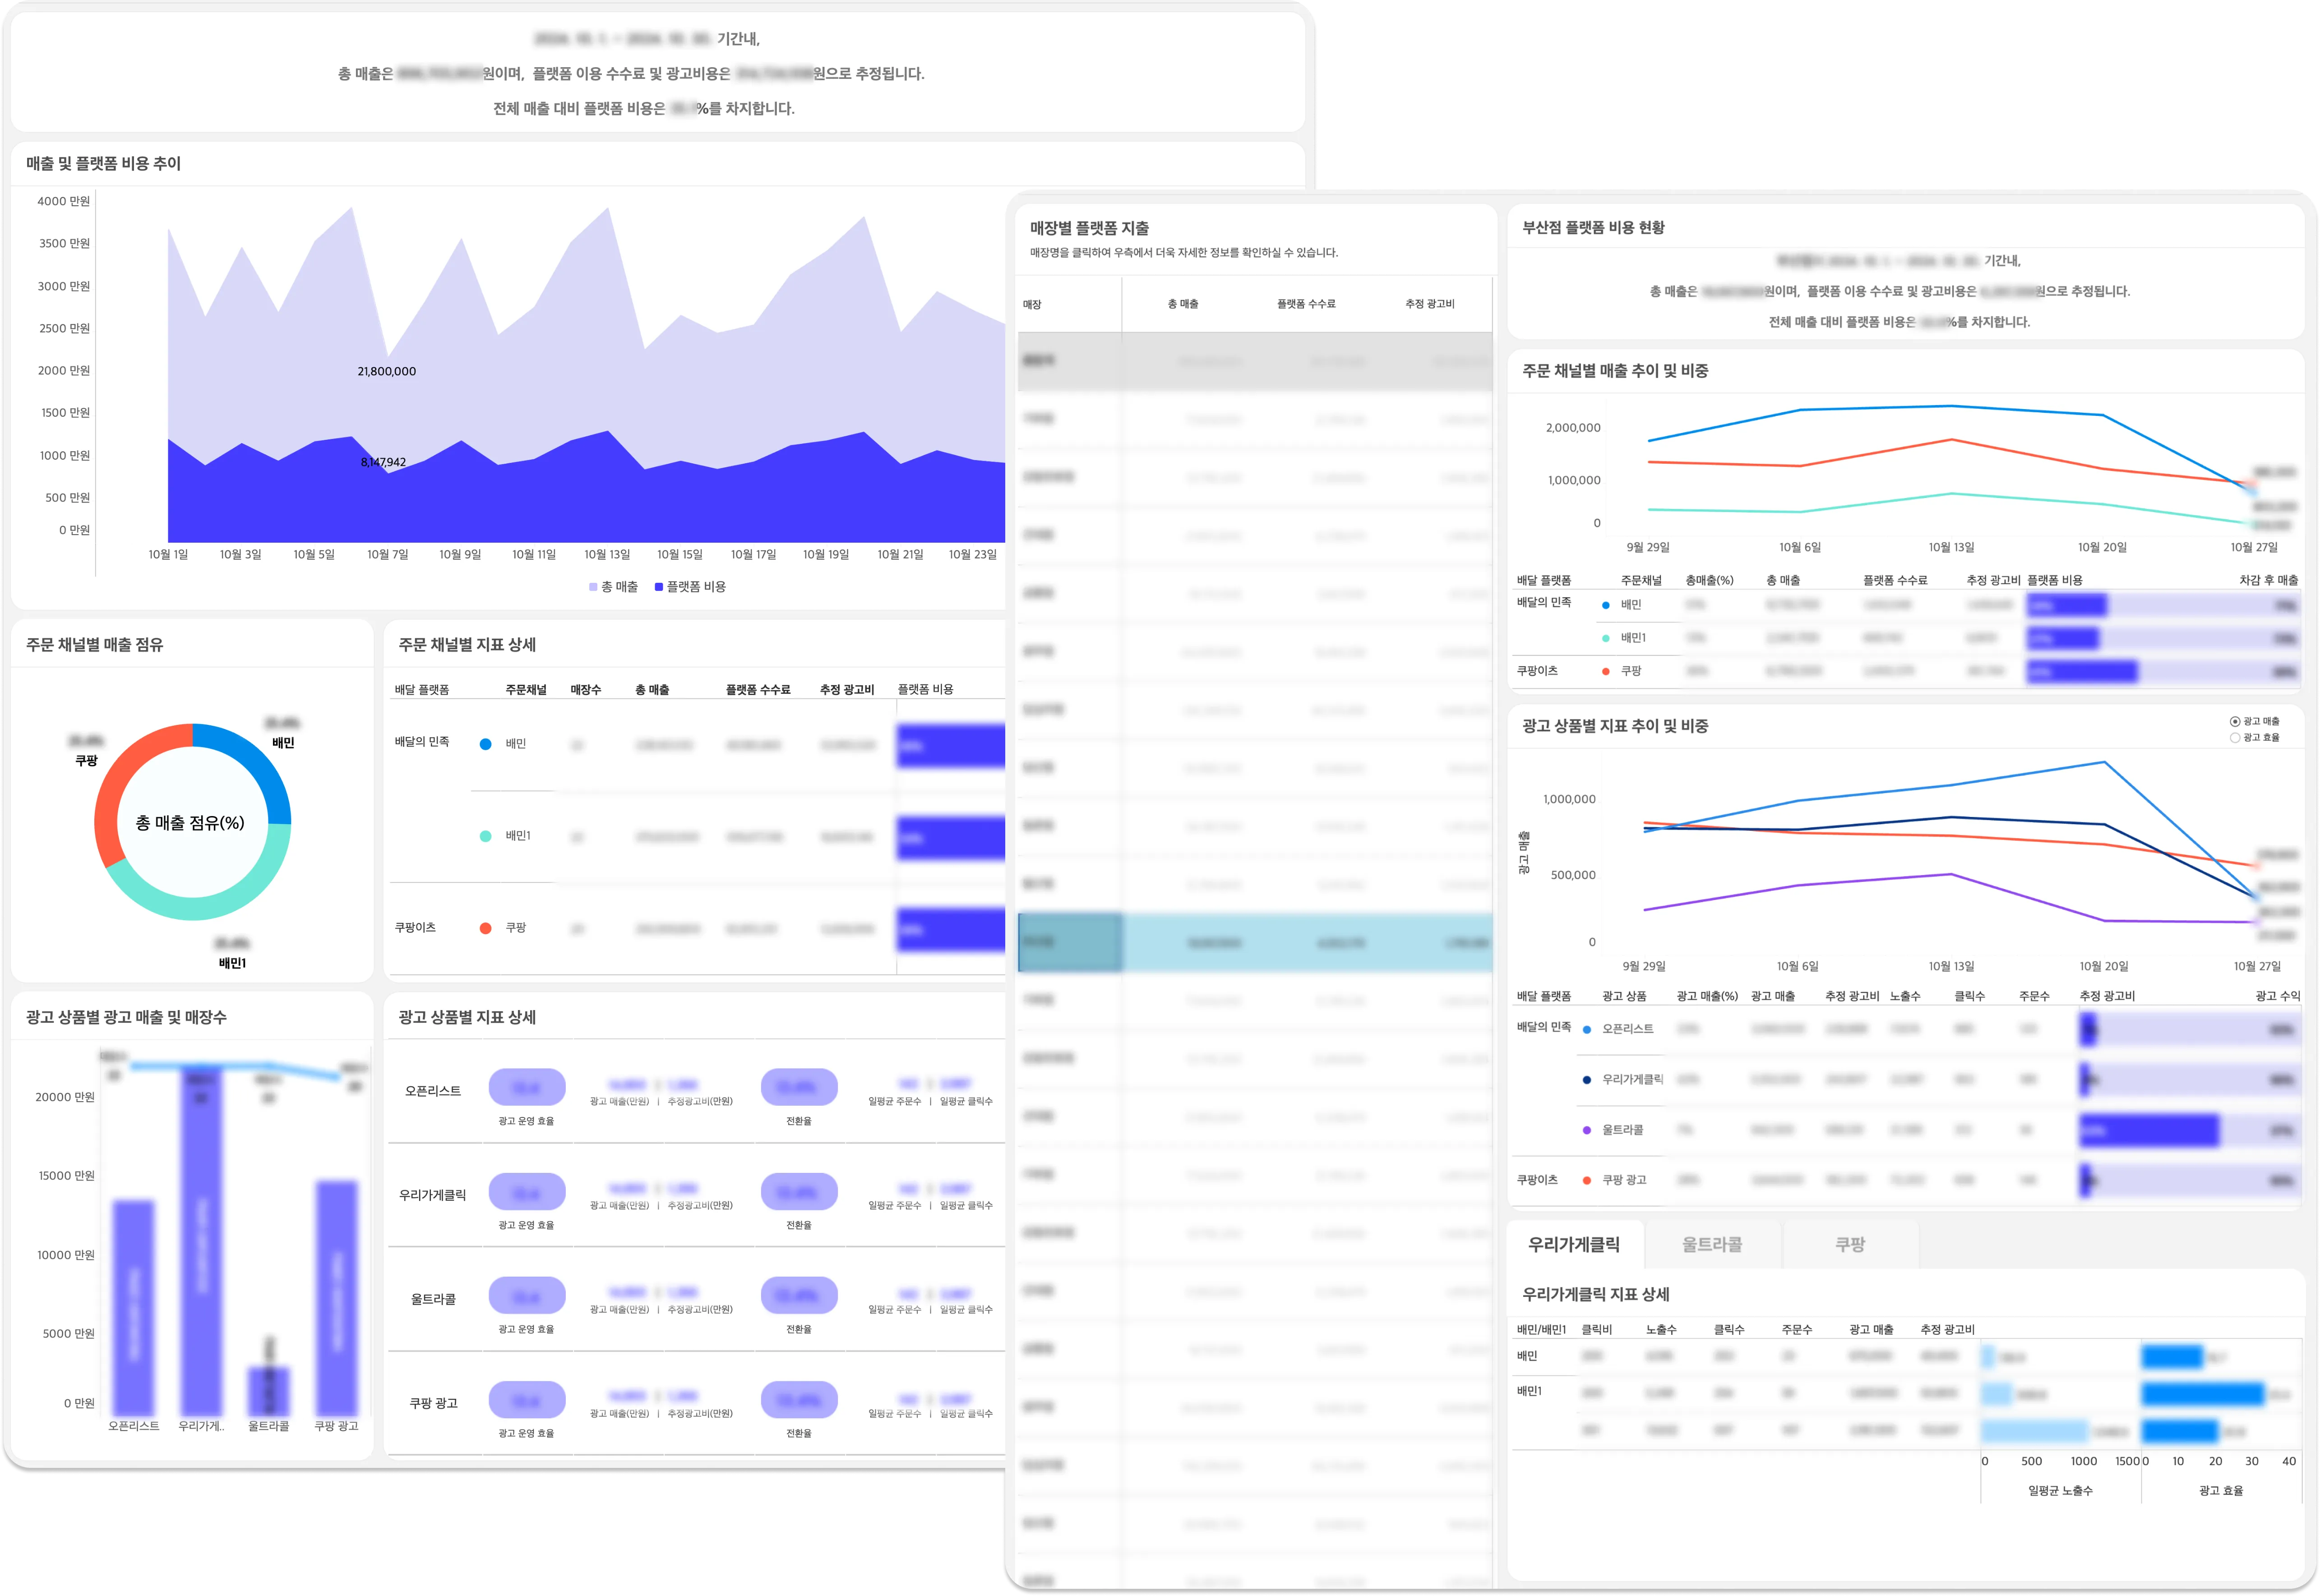
Task: Click the blue 배민 dot in 주문 채널별 지표 상세
Action: coord(486,744)
